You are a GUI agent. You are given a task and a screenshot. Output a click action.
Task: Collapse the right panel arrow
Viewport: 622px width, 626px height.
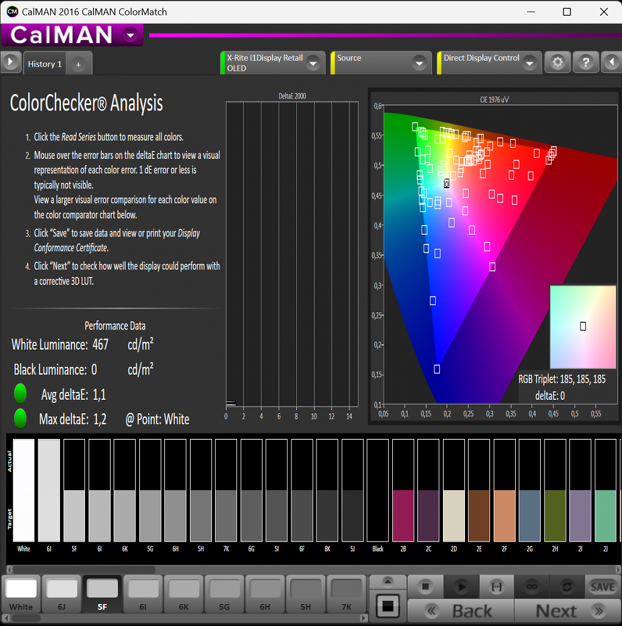pyautogui.click(x=612, y=62)
